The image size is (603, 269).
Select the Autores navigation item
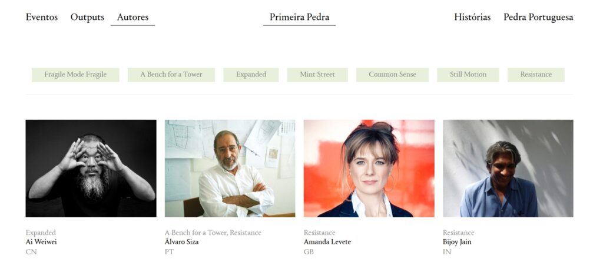(x=132, y=17)
